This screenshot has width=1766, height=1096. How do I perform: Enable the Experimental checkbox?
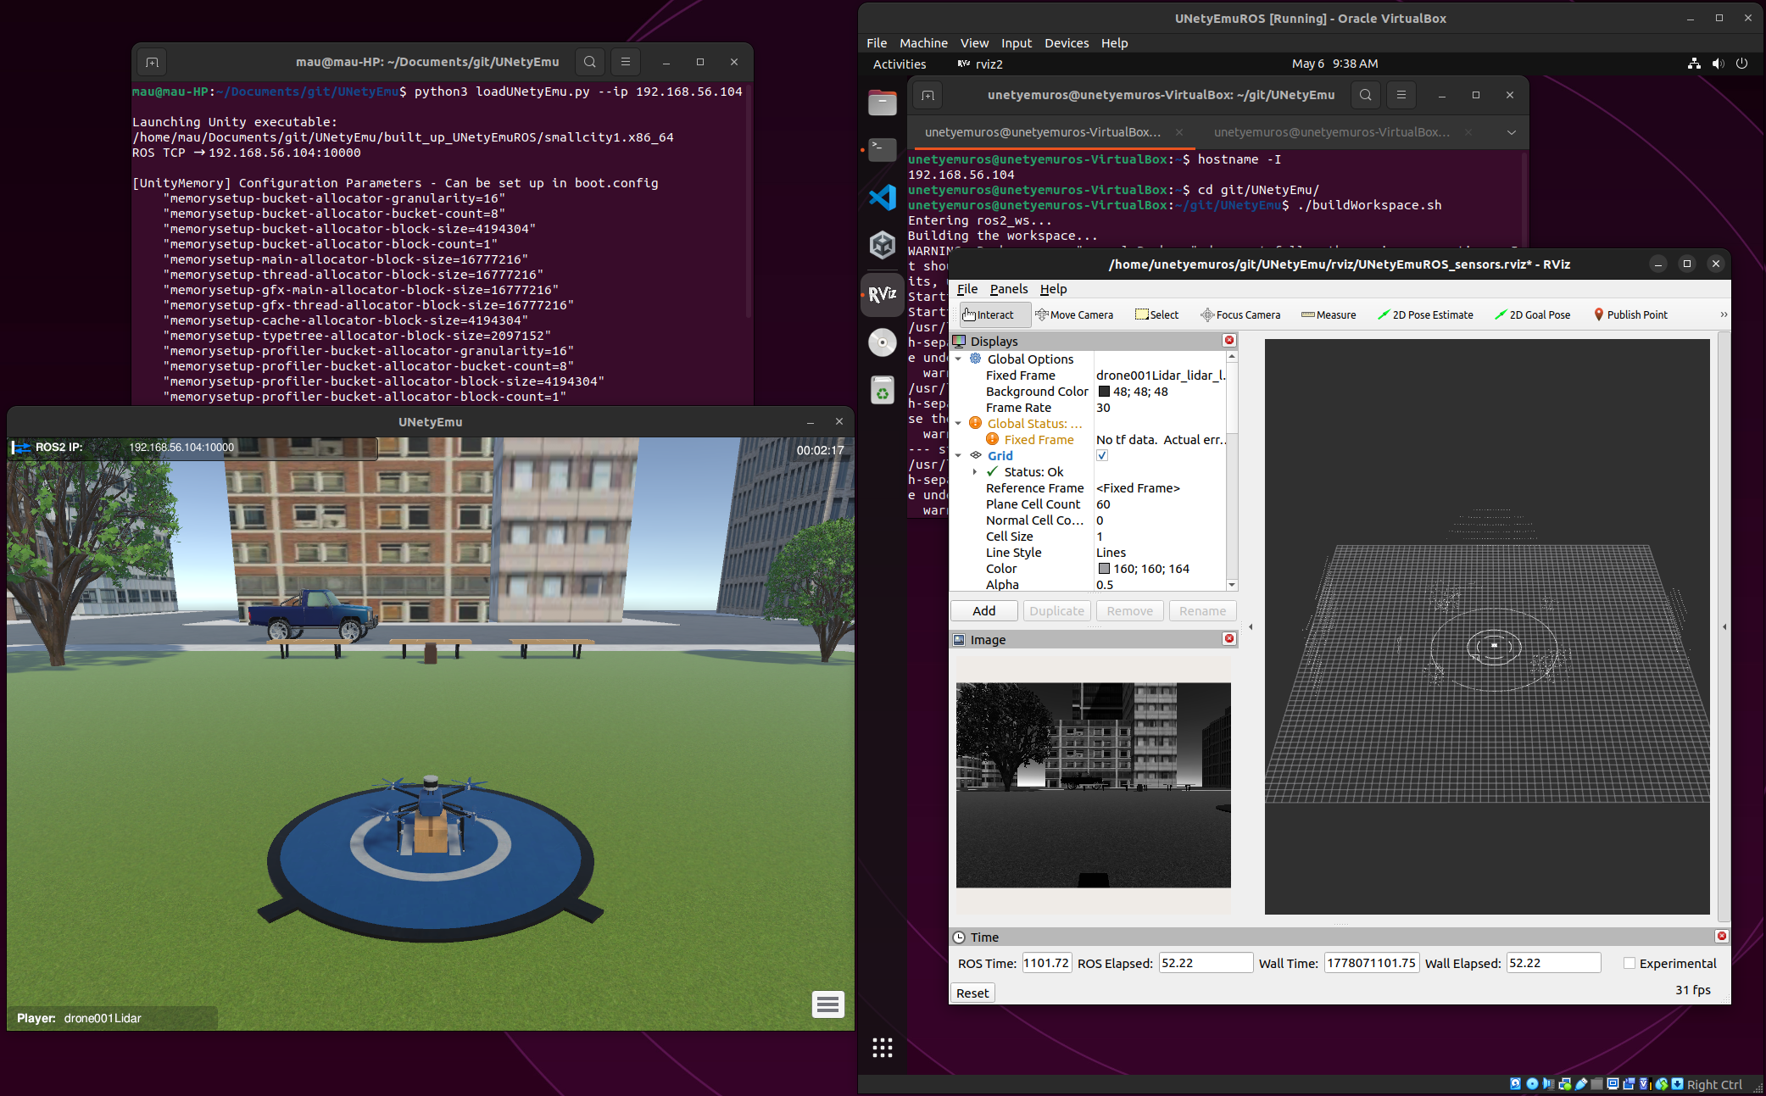click(x=1630, y=963)
